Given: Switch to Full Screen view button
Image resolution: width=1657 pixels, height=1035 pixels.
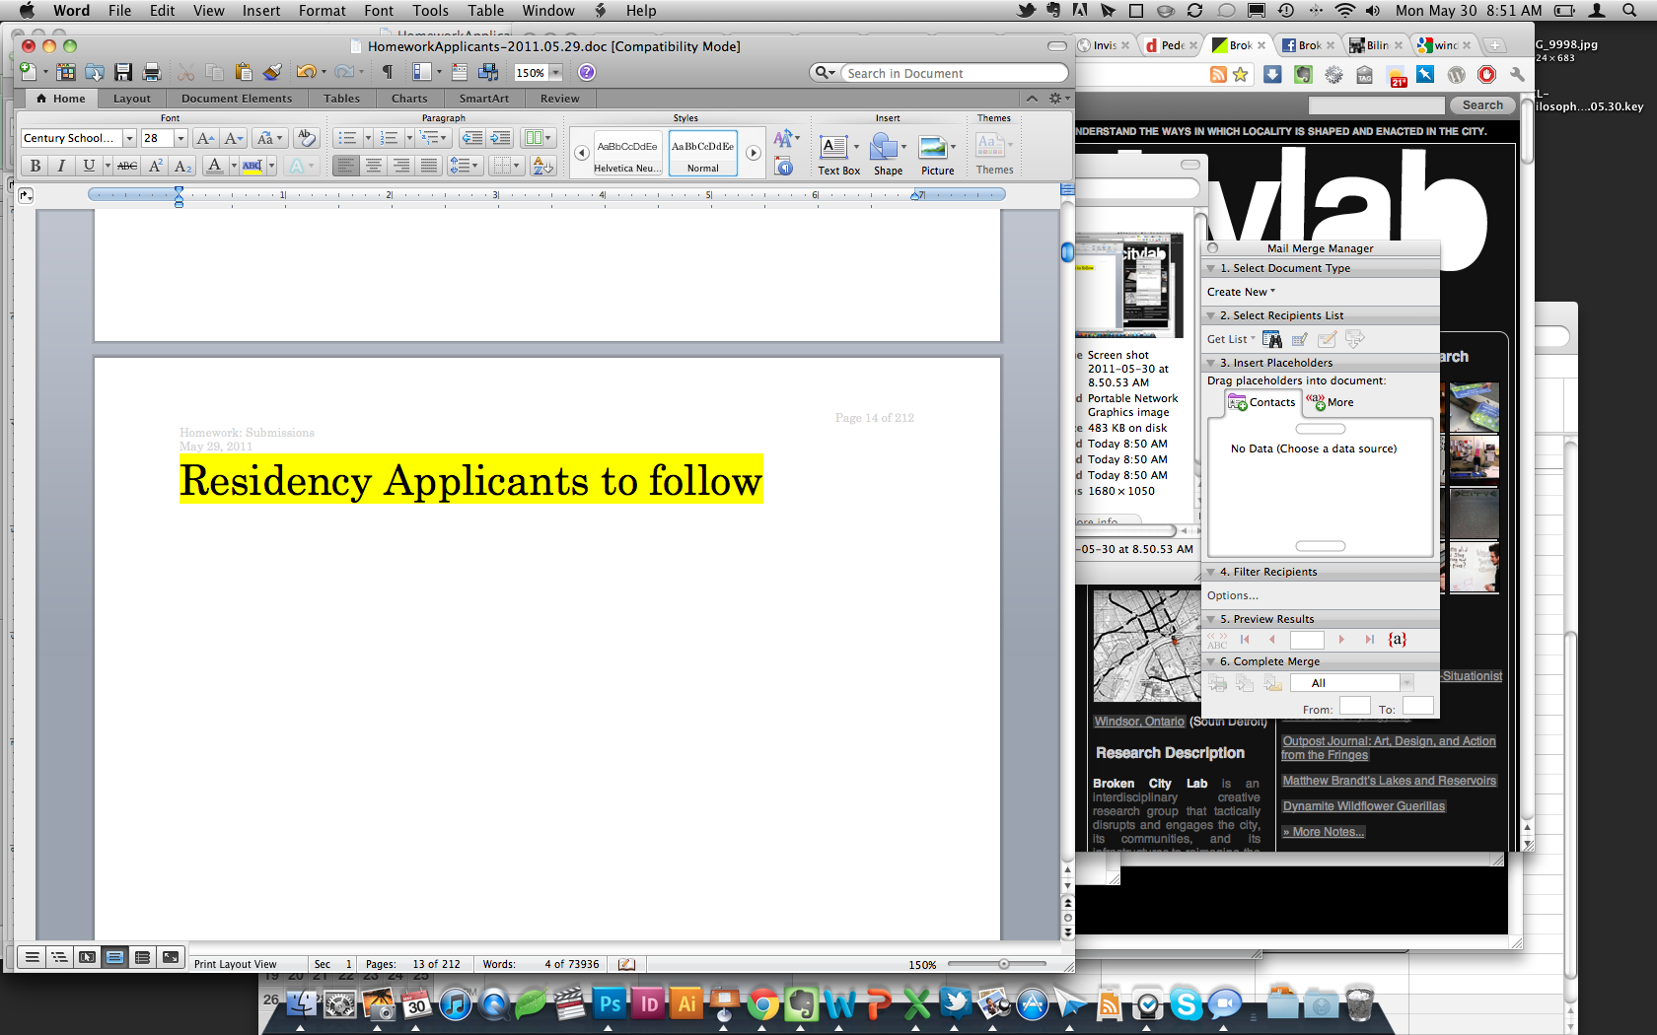Looking at the screenshot, I should pos(171,957).
